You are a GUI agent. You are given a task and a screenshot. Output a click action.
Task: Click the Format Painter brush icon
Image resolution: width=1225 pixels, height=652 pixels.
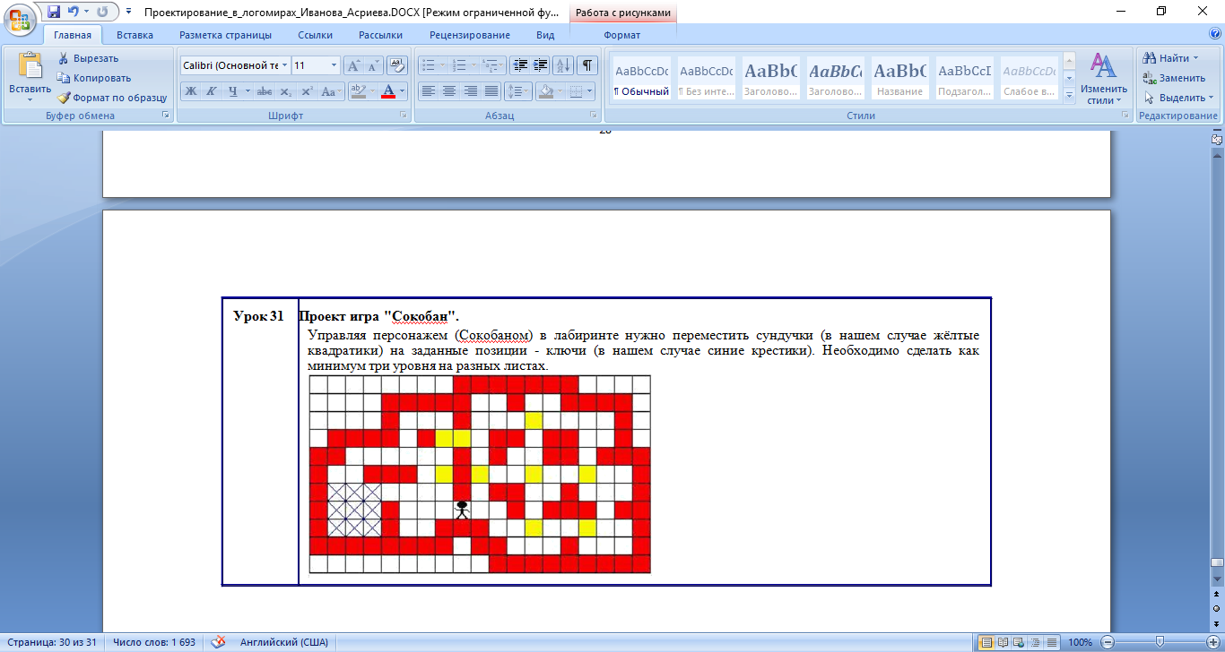pos(65,98)
